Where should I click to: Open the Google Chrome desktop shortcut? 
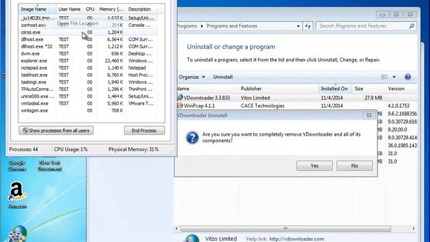click(x=17, y=166)
